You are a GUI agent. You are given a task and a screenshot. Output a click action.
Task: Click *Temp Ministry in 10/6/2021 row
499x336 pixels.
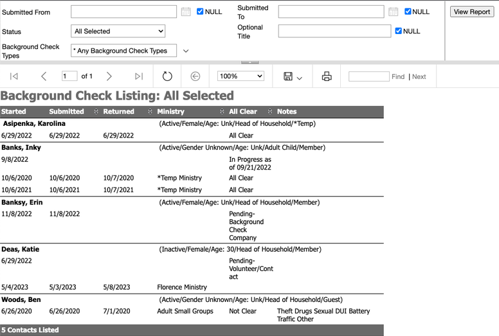point(179,190)
